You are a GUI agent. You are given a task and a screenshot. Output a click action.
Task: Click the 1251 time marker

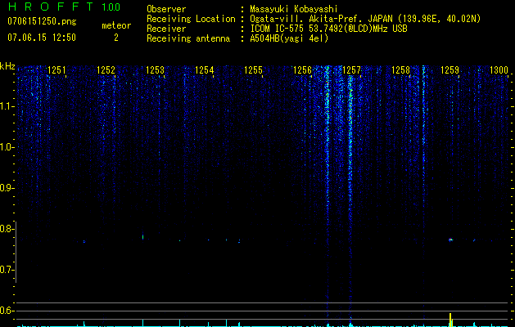[56, 70]
